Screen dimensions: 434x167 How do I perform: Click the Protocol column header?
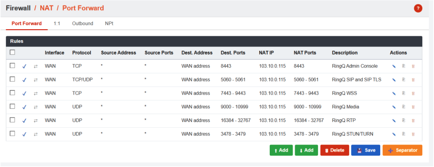pos(82,53)
